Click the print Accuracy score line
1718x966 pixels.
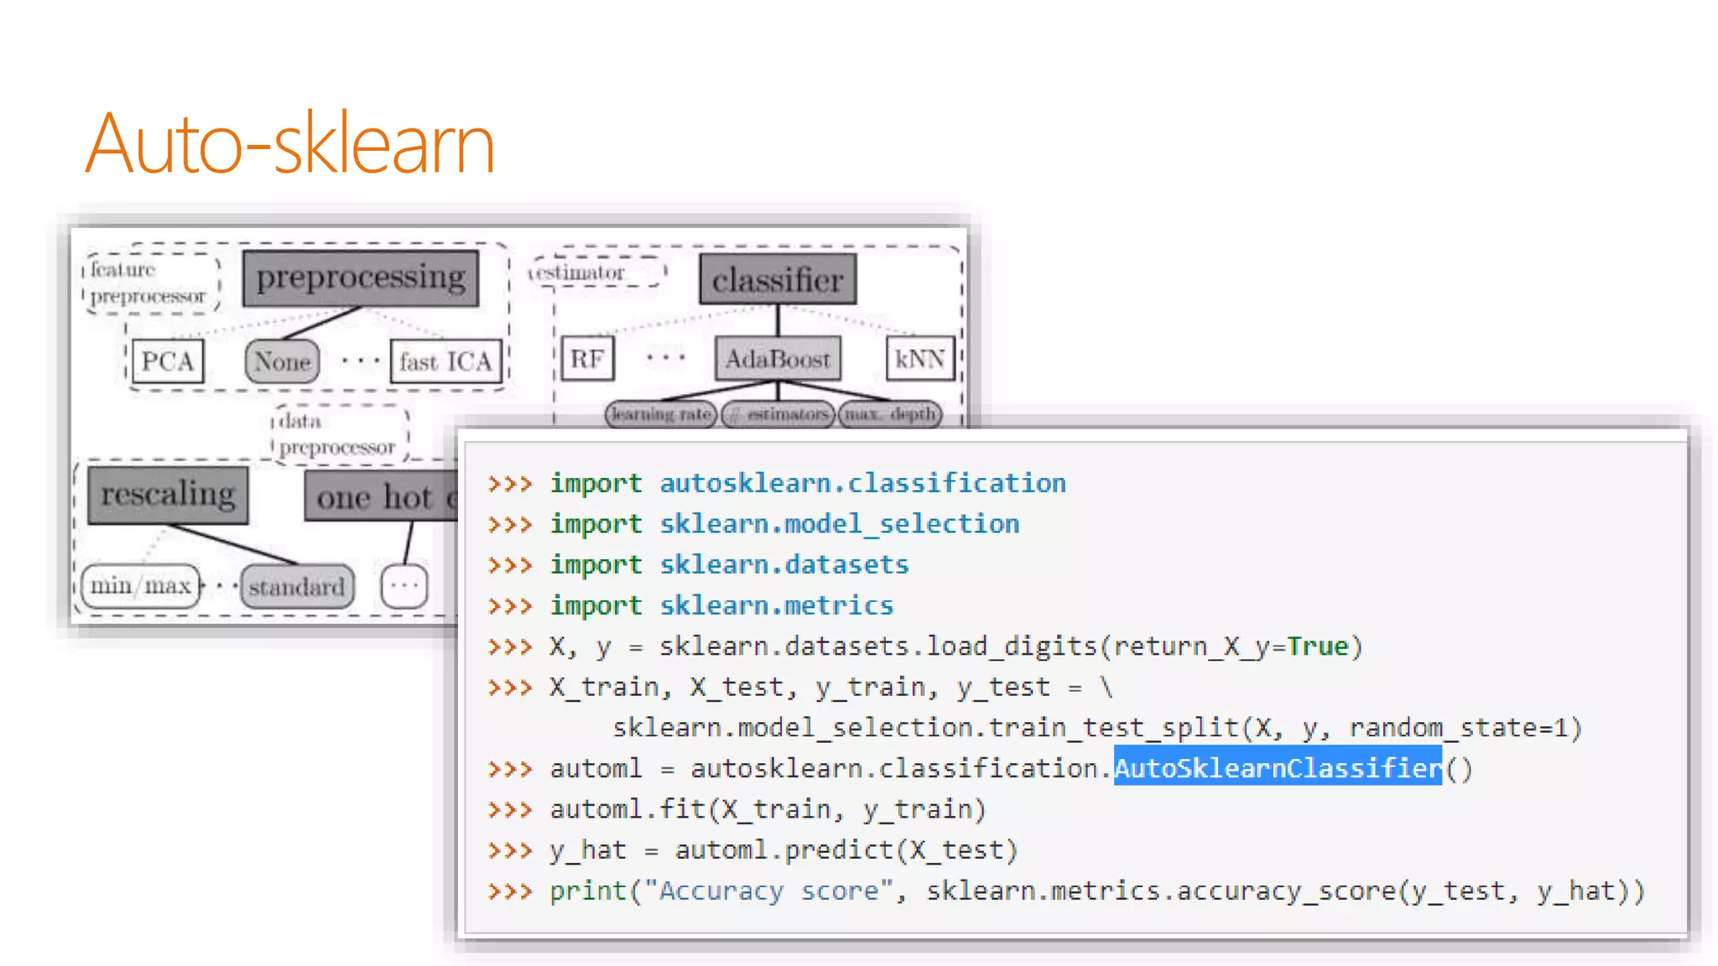(1096, 891)
